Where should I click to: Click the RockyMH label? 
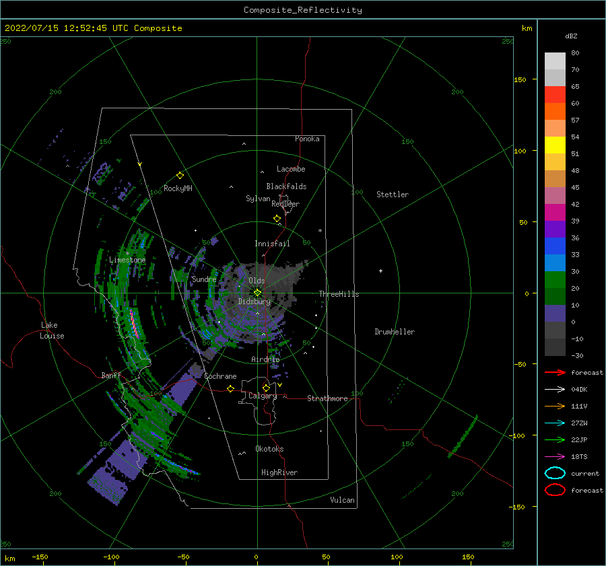tap(178, 188)
